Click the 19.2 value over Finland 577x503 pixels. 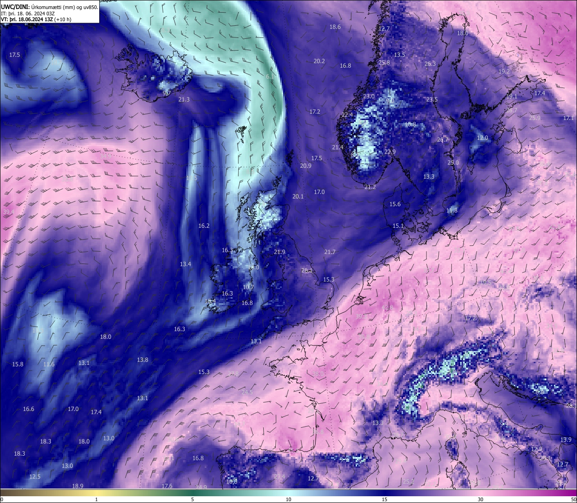pos(504,72)
